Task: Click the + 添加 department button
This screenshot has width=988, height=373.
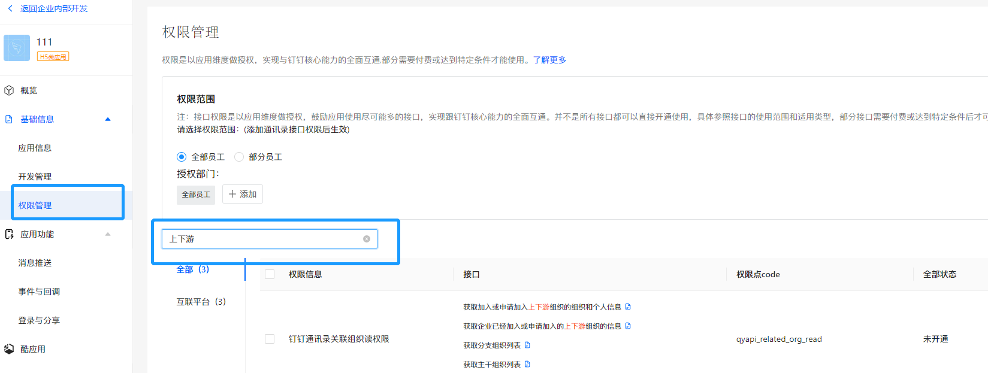Action: point(243,194)
